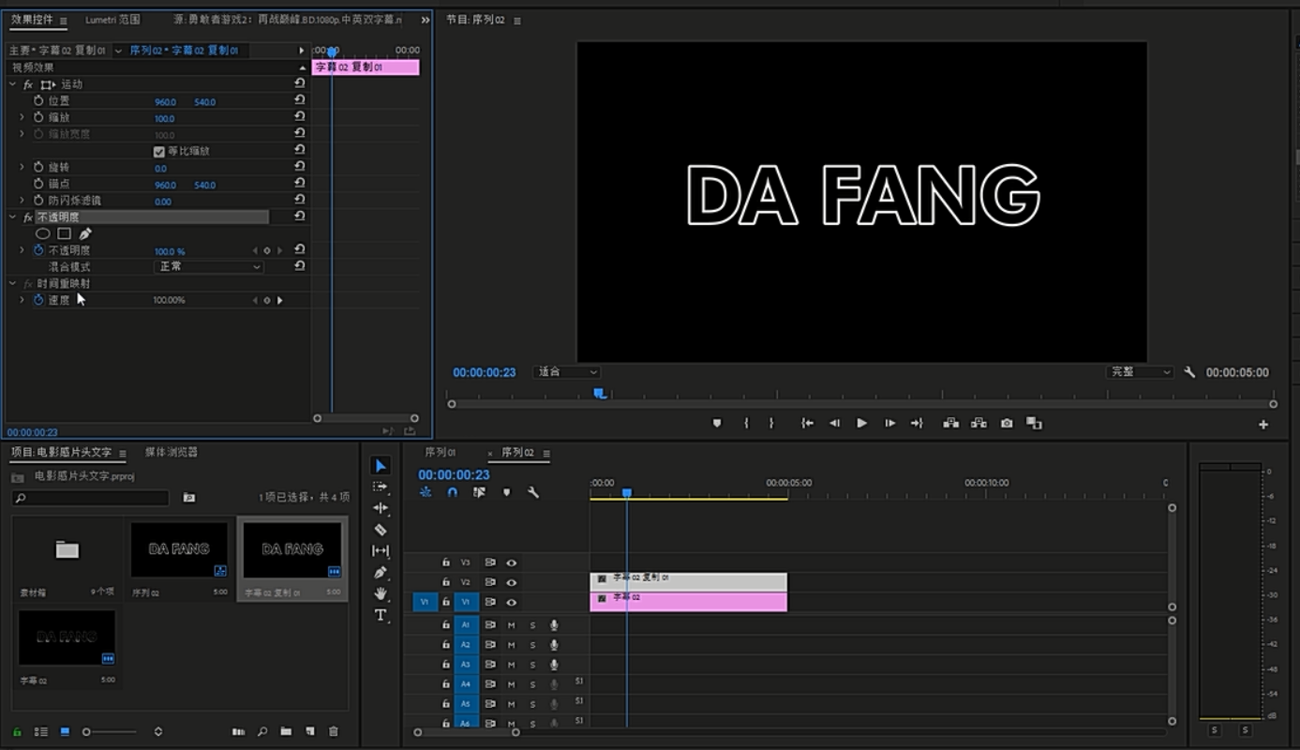Open 效果控件 panel menu

coord(64,21)
